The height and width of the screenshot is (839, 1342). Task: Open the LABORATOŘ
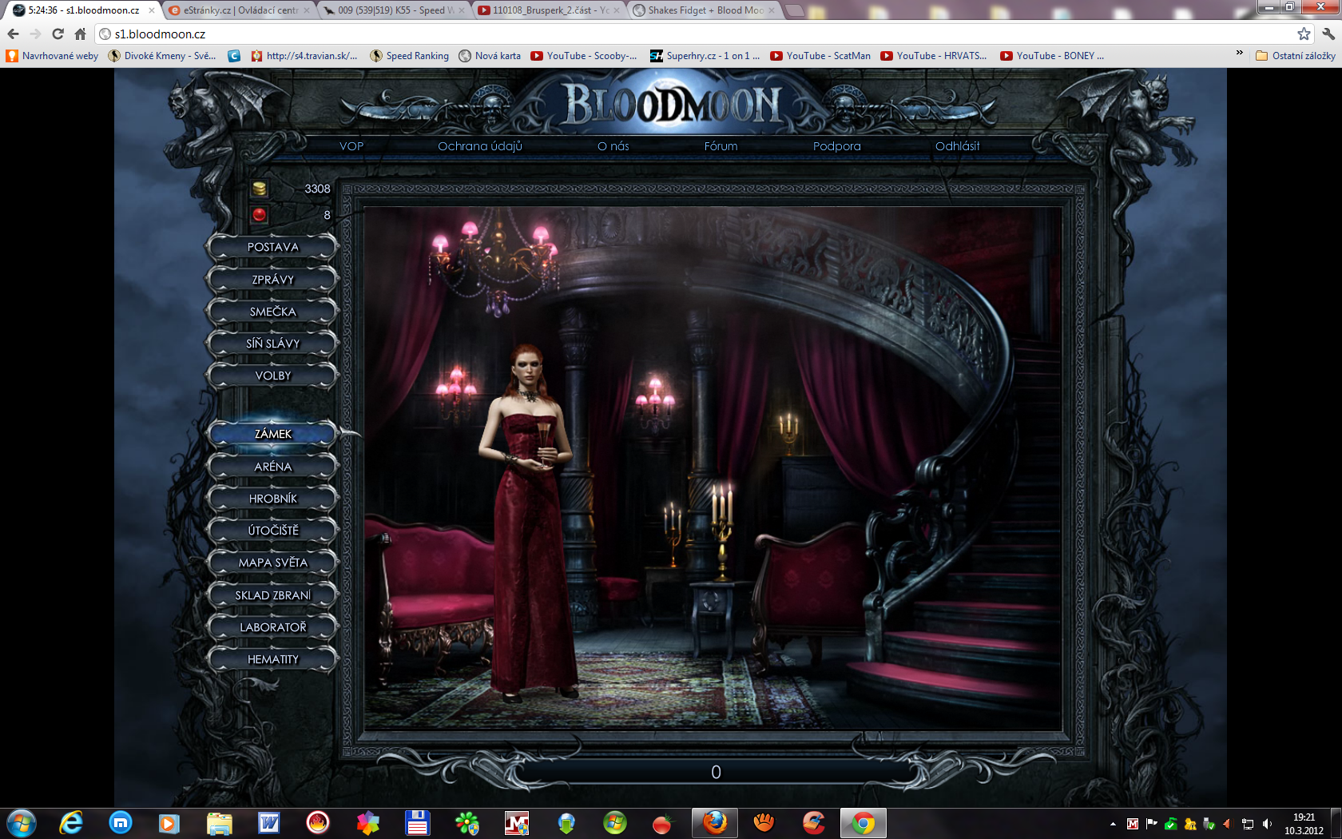pyautogui.click(x=272, y=627)
